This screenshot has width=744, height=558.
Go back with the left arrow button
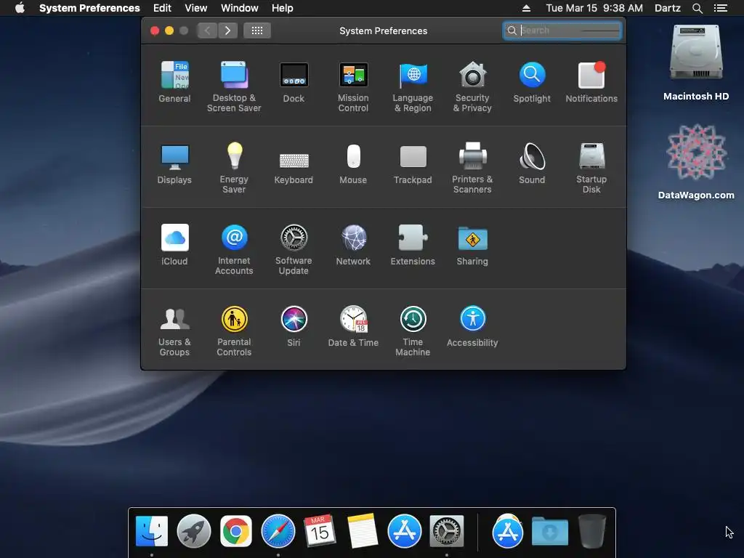click(207, 31)
